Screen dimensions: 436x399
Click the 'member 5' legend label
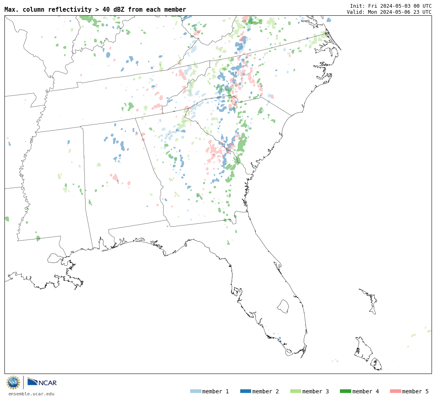[415, 391]
